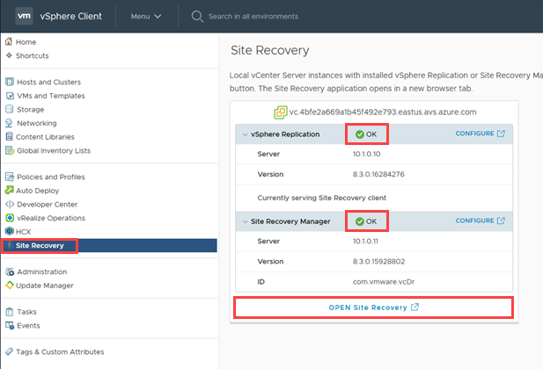The image size is (543, 369).
Task: Click Site Recovery Manager OK status
Action: (x=366, y=221)
